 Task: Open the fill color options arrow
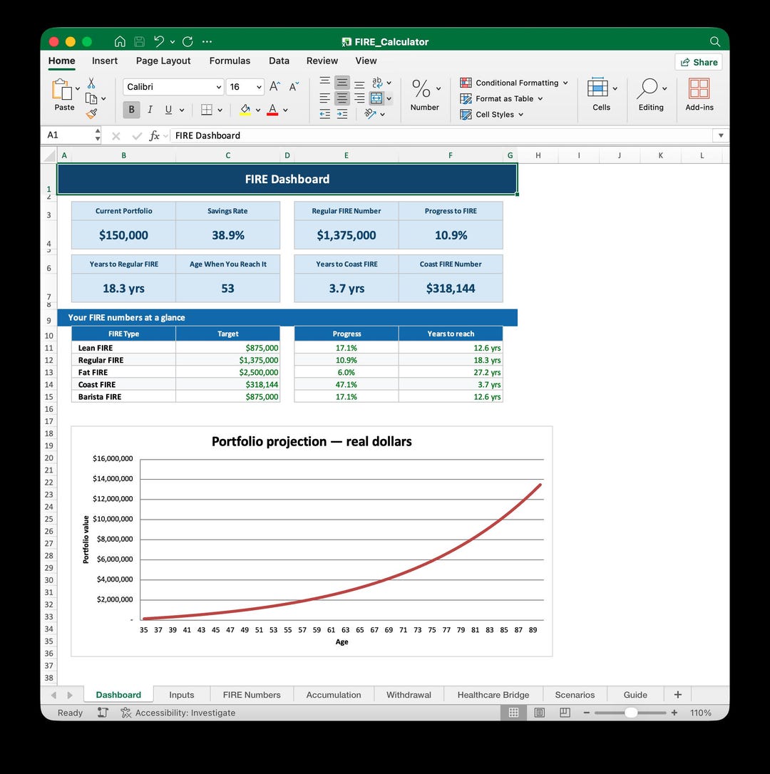point(258,110)
